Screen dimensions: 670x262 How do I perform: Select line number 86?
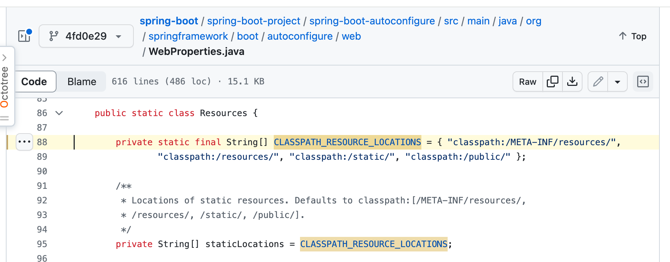pos(42,113)
